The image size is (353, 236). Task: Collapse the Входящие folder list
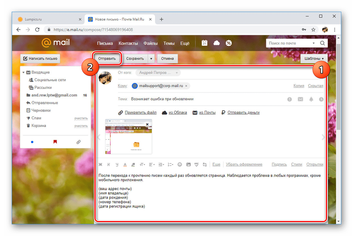[23, 72]
